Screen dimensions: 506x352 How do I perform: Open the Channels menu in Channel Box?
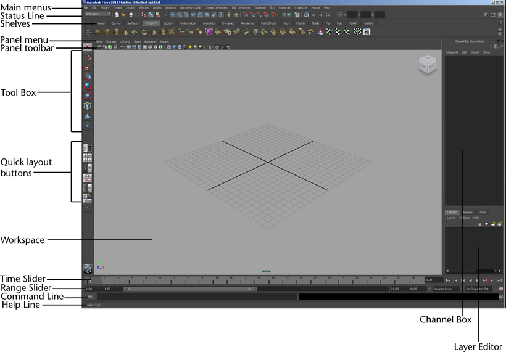[x=452, y=52]
